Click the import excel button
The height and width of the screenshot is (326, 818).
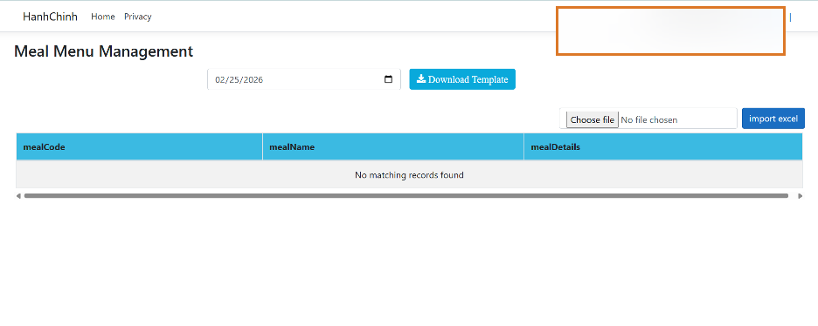click(773, 119)
